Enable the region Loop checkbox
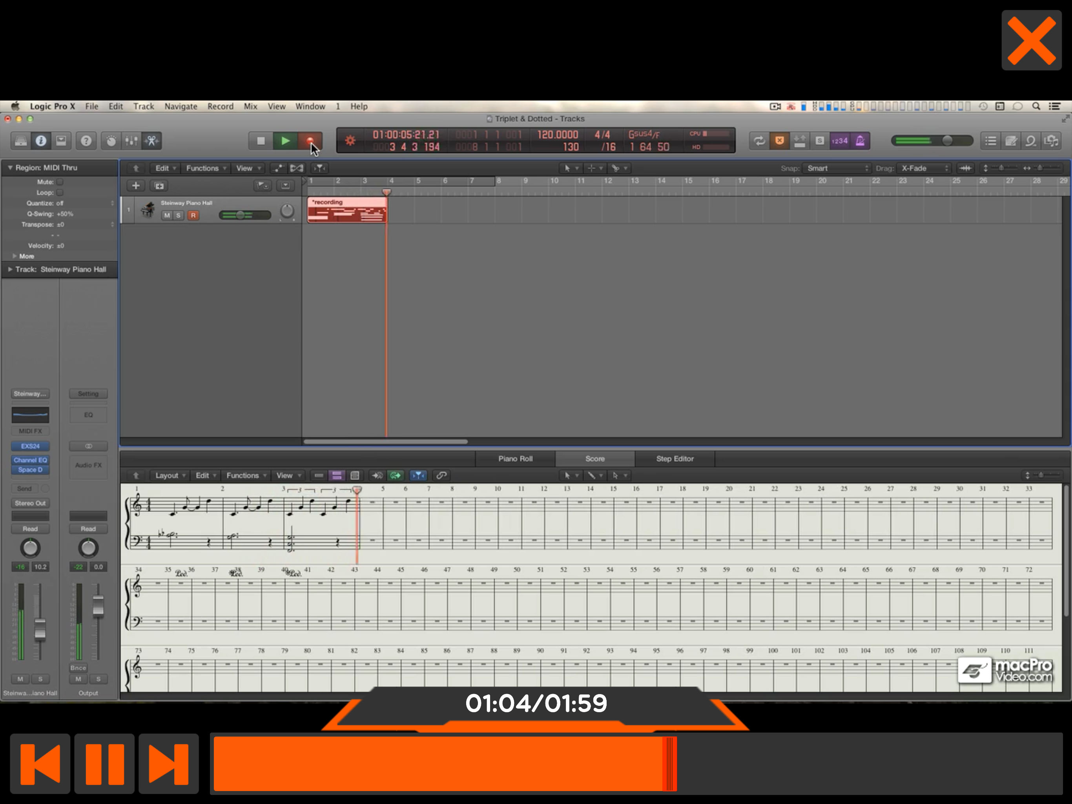Screen dimensions: 1072x804 tap(60, 192)
